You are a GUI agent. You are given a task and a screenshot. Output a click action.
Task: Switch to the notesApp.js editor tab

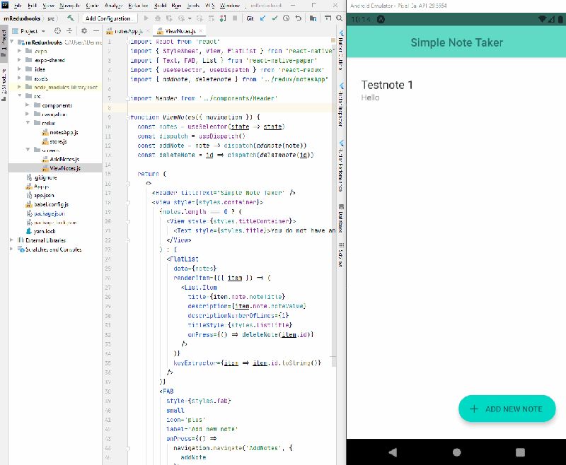(x=127, y=31)
